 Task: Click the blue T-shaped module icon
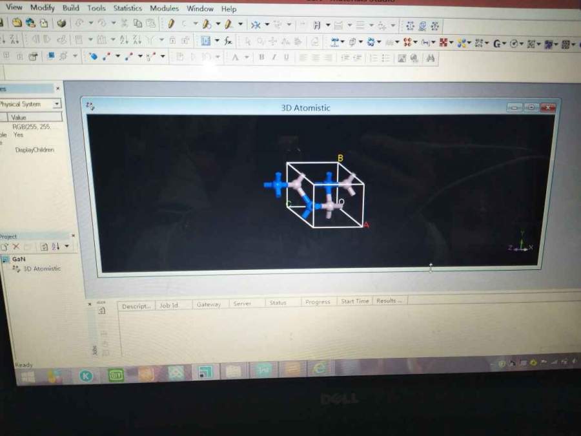pyautogui.click(x=334, y=42)
